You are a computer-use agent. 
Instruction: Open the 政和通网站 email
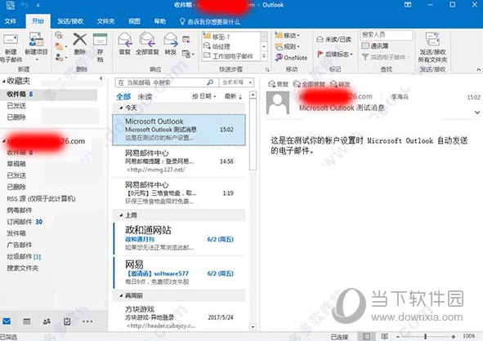click(179, 238)
